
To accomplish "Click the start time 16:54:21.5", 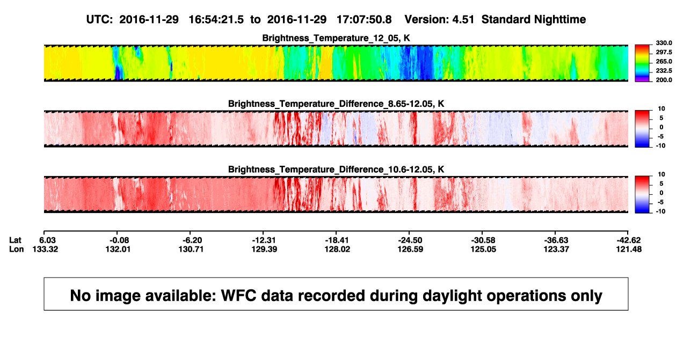I will (216, 20).
